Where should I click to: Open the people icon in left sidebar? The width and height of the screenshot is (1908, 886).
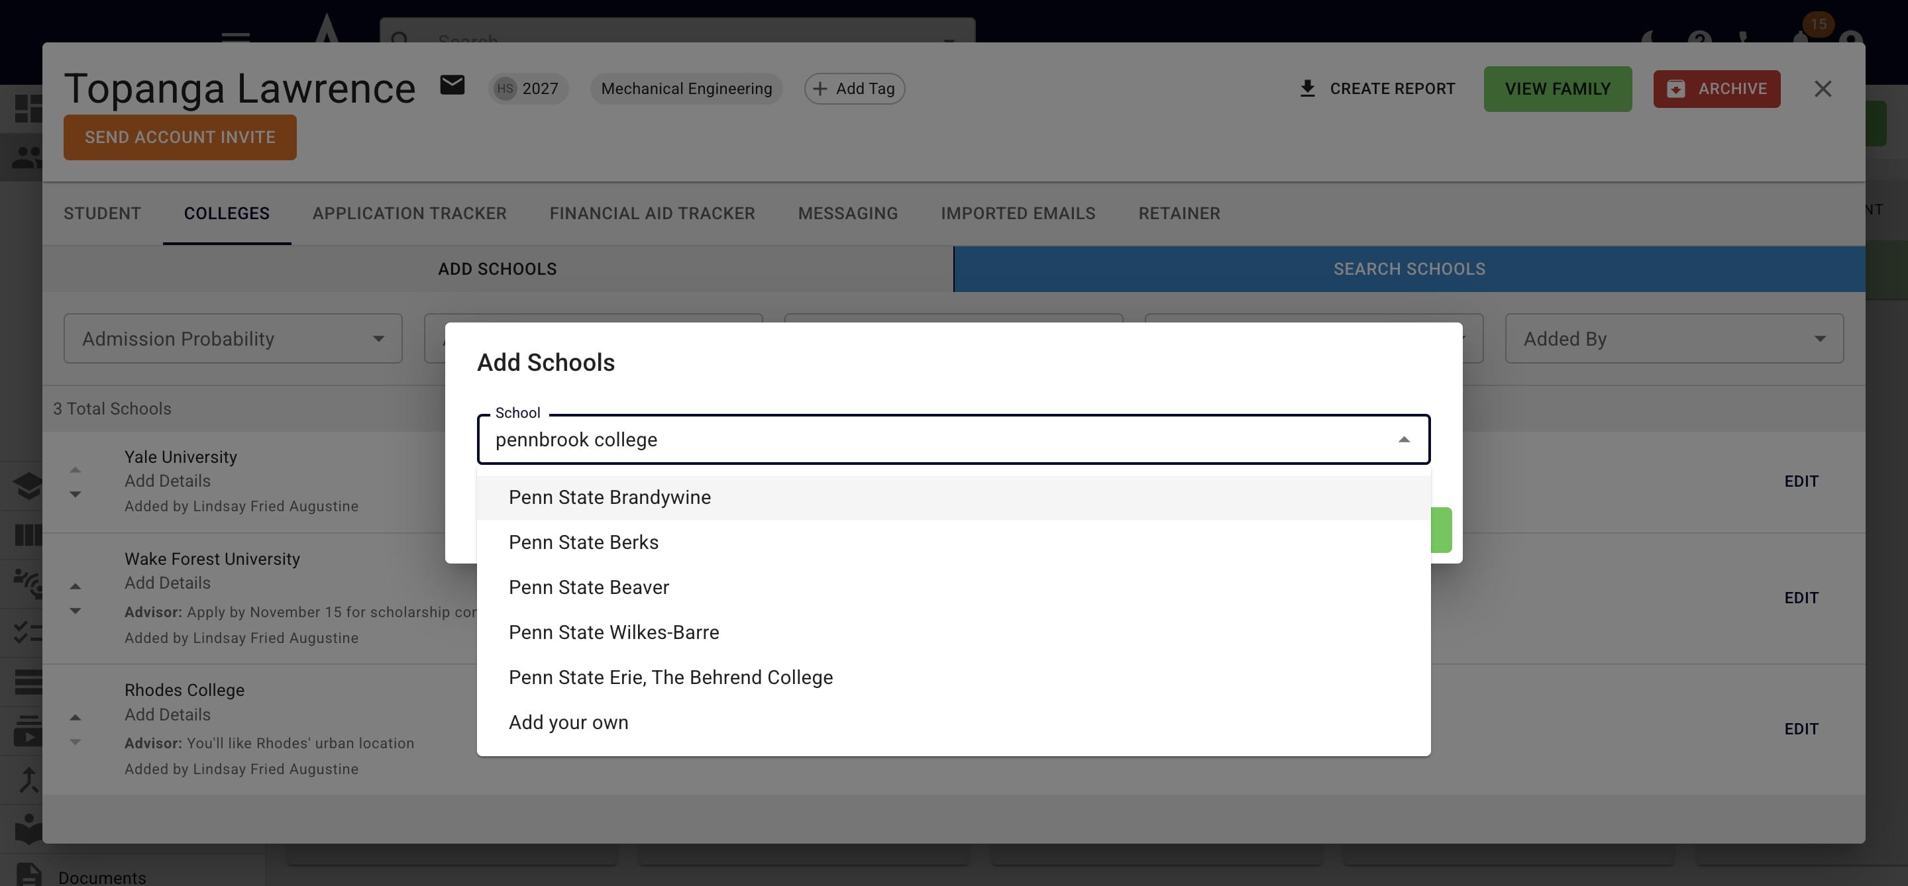click(x=26, y=157)
